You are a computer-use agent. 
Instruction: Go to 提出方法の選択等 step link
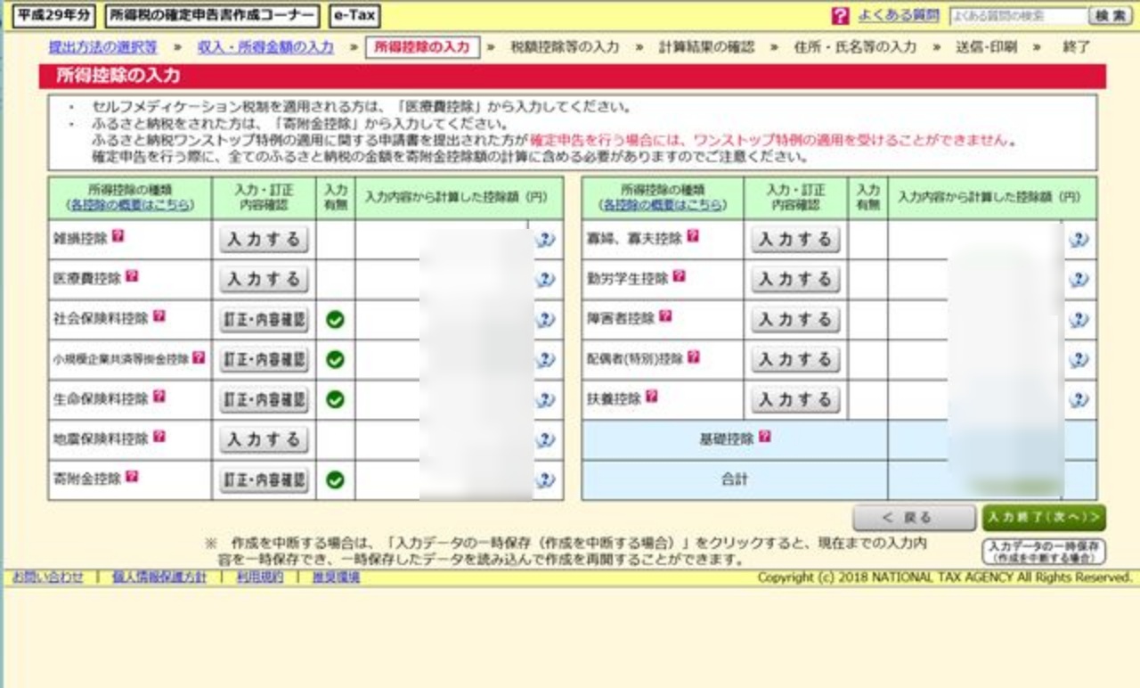pyautogui.click(x=102, y=46)
